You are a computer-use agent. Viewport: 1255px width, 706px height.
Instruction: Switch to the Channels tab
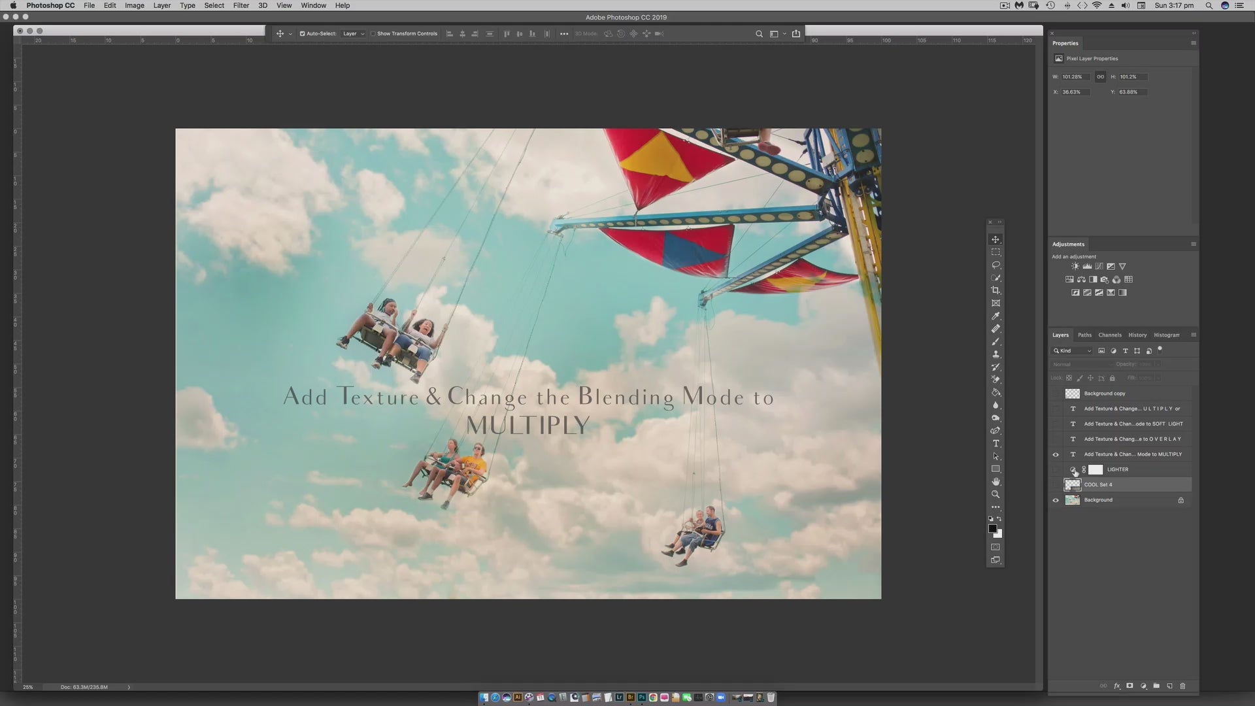(x=1109, y=335)
